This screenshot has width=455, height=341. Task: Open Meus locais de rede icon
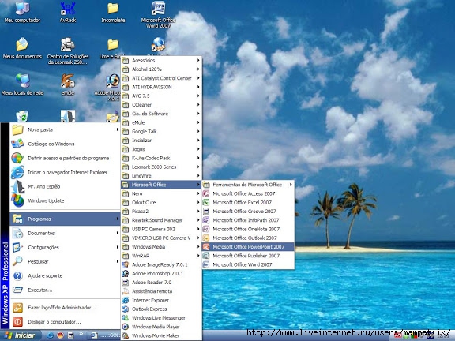(x=22, y=84)
